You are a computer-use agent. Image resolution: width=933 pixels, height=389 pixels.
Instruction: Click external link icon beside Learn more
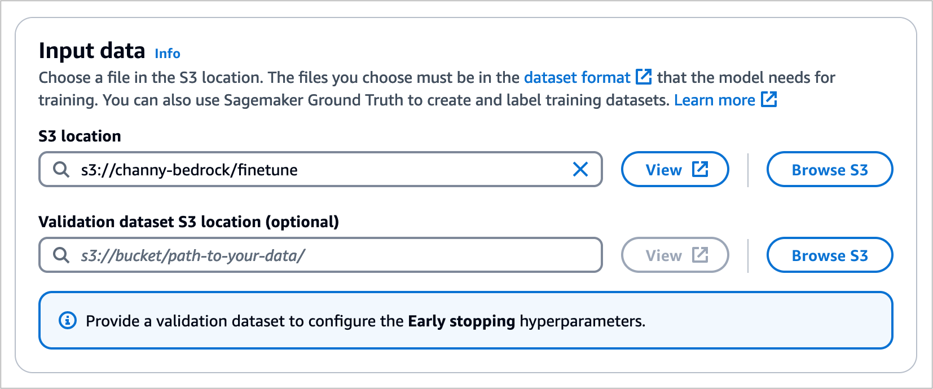tap(769, 99)
